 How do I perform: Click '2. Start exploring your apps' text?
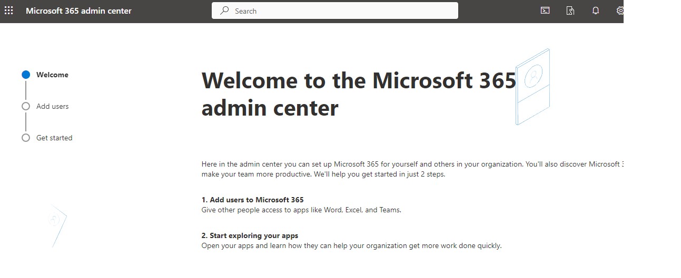250,235
